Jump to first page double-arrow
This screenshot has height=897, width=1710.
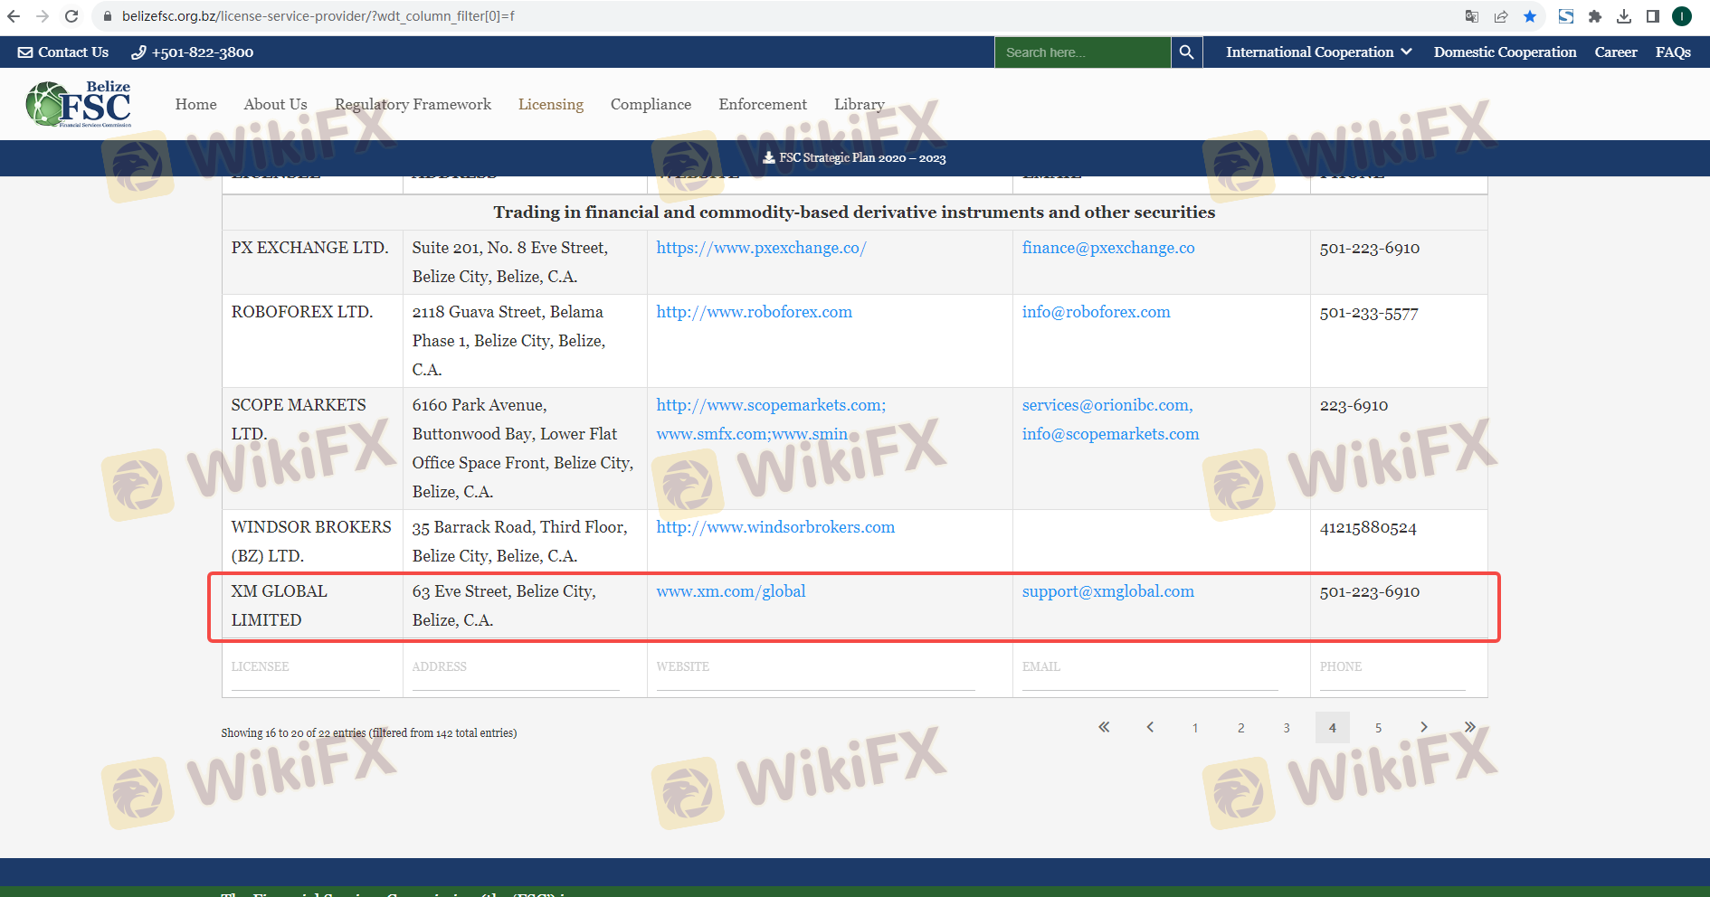1104,727
